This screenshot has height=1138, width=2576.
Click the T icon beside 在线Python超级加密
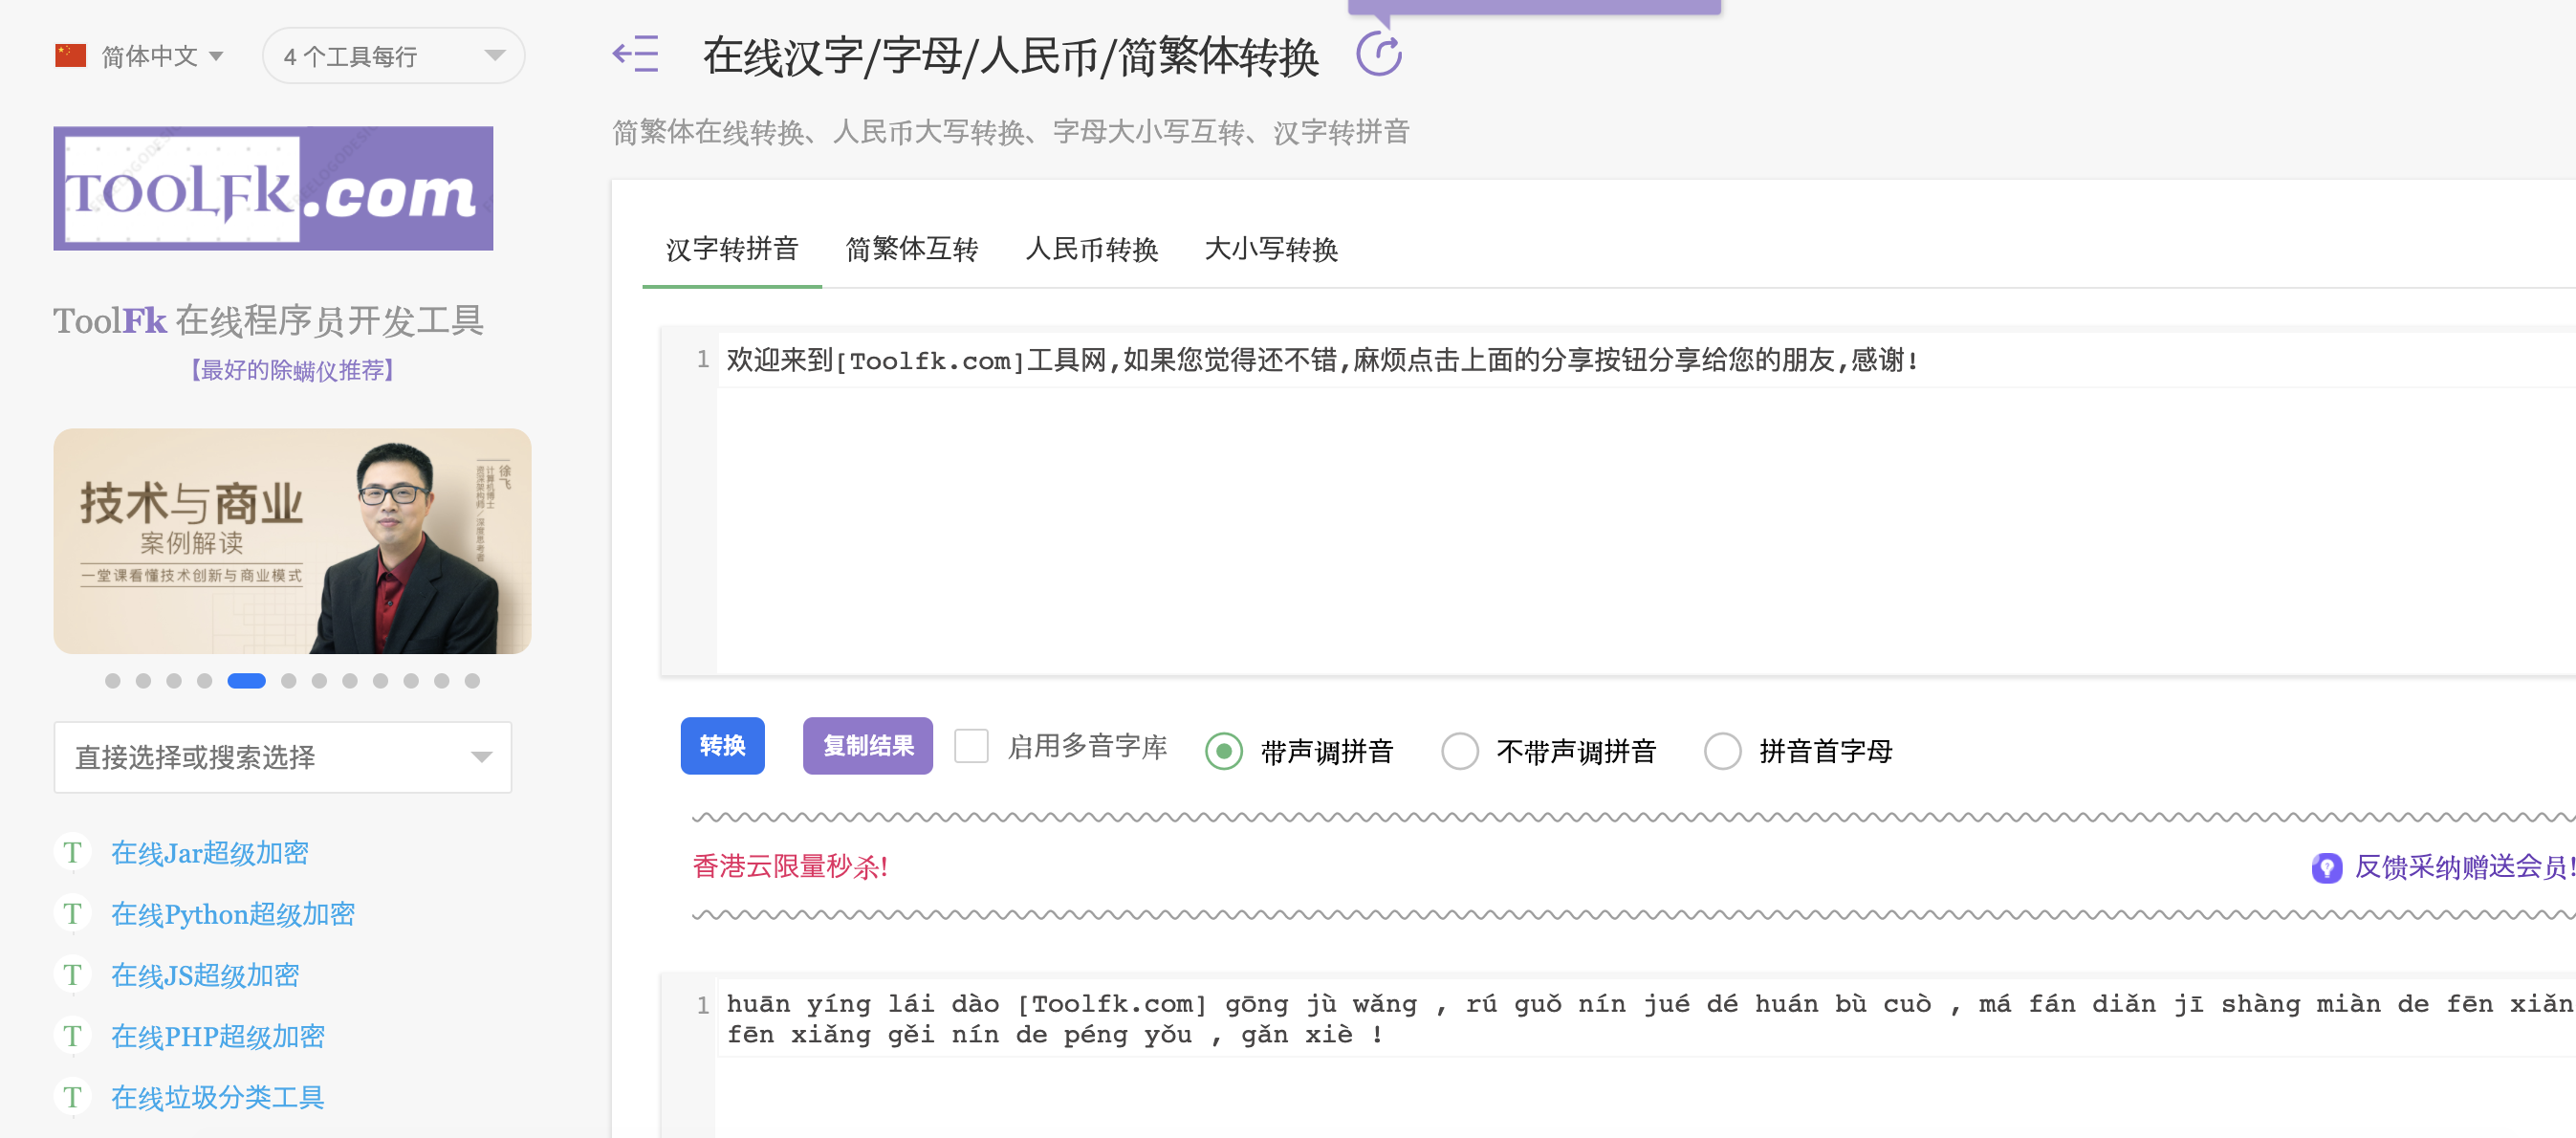click(x=71, y=914)
